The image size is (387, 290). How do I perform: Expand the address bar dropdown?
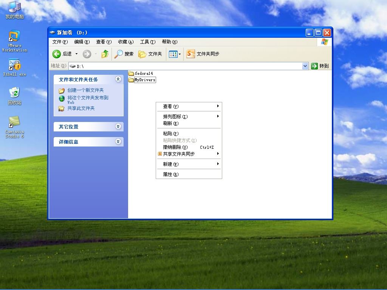(305, 66)
